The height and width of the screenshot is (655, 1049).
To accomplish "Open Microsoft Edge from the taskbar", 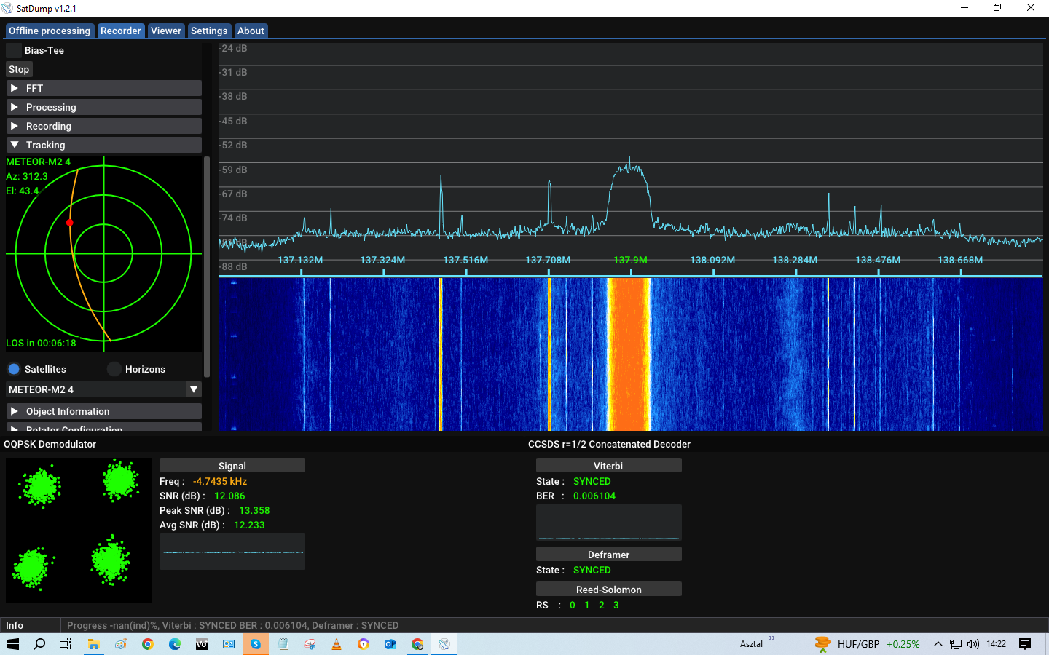I will (175, 644).
